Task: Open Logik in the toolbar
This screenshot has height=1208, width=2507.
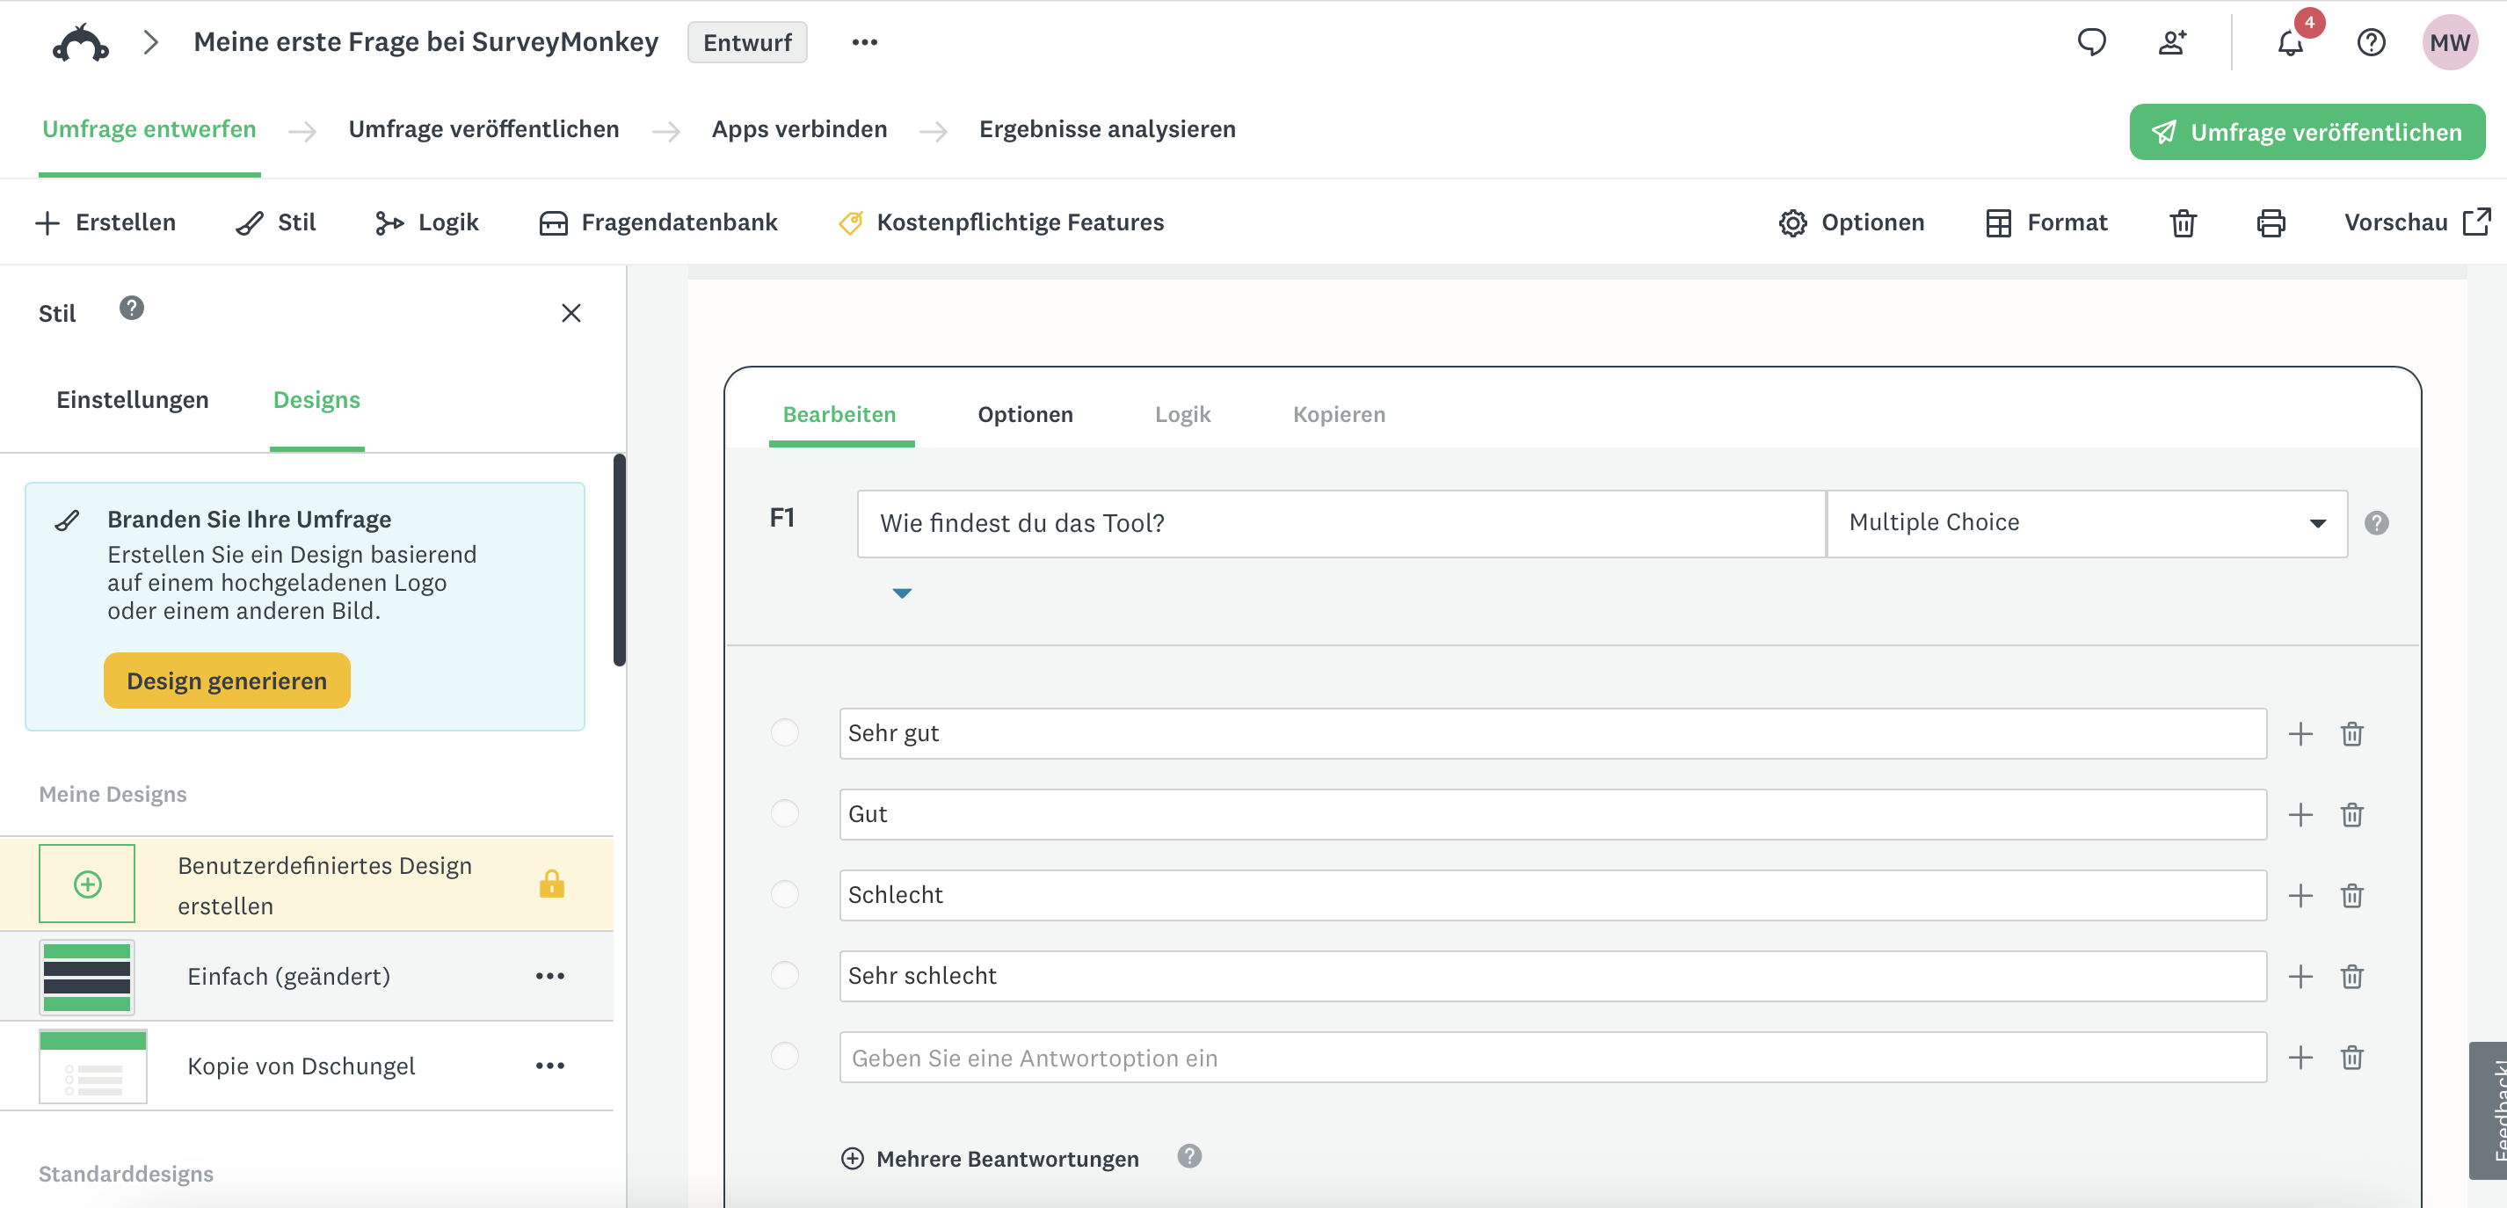Action: [427, 223]
